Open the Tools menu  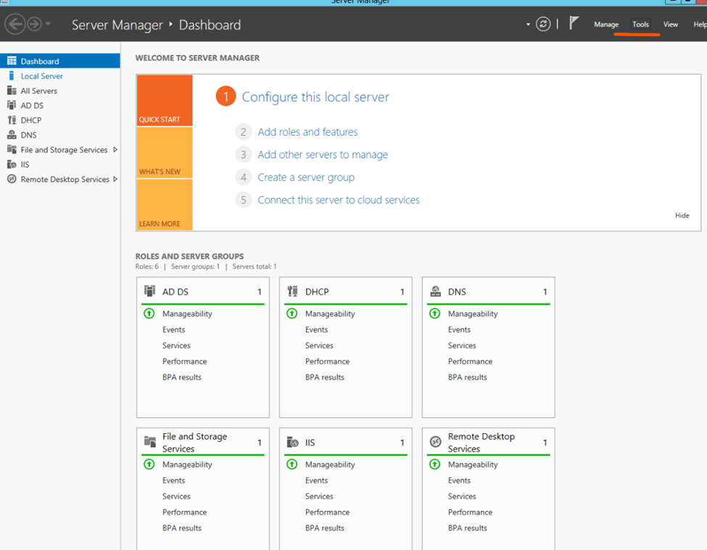pos(640,25)
